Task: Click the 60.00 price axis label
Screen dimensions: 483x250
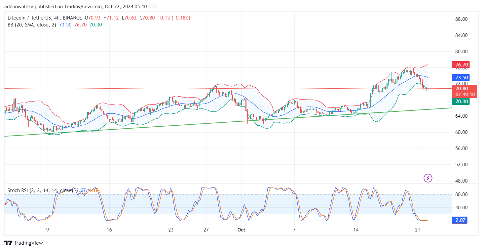Action: pyautogui.click(x=461, y=132)
